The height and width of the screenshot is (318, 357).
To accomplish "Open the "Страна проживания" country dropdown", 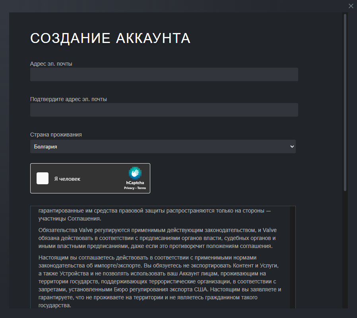I will click(x=163, y=146).
